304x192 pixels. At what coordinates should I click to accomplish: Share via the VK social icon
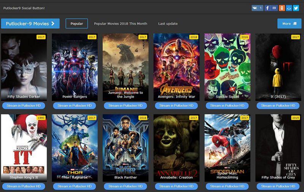coord(255,8)
